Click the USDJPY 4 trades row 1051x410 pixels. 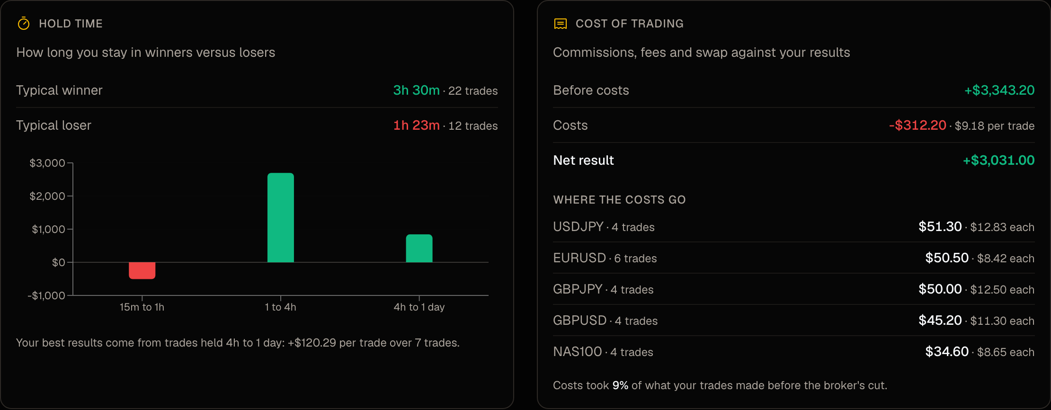794,227
